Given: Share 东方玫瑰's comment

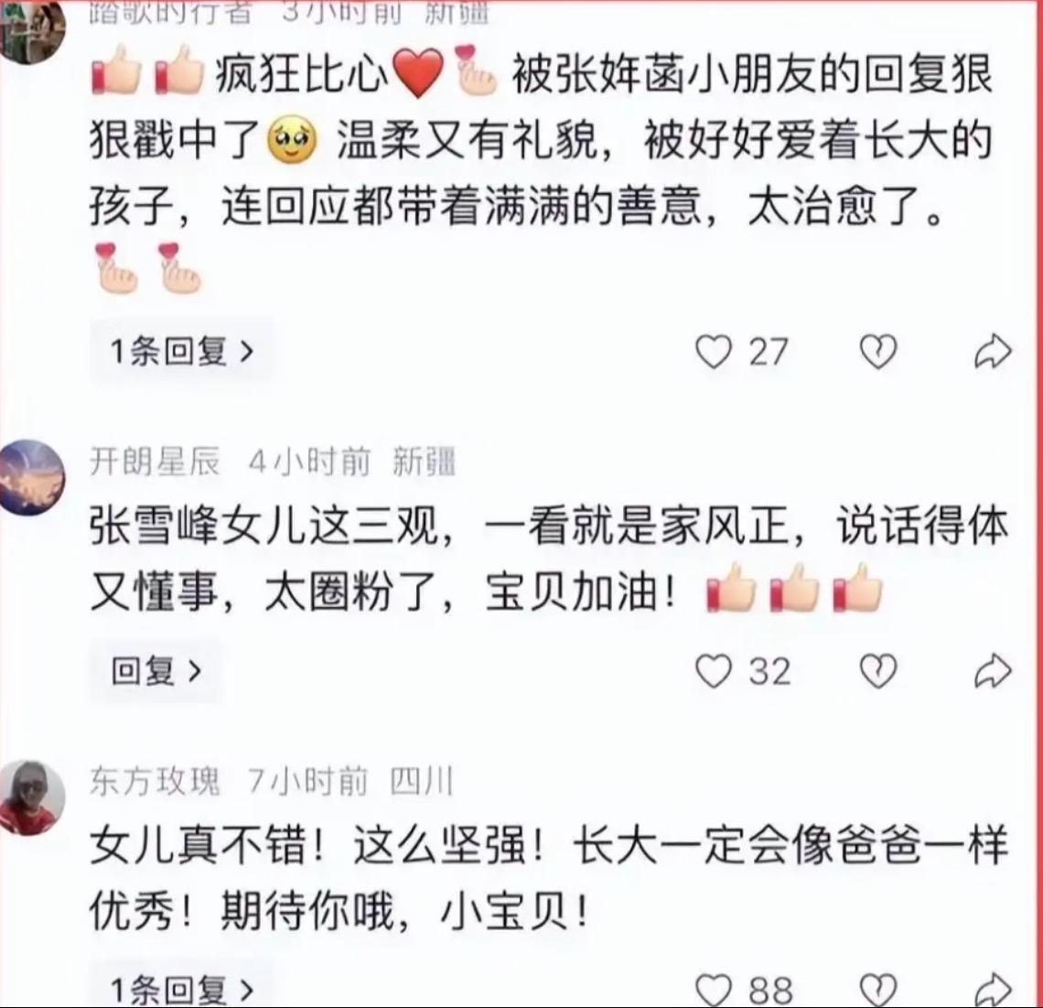Looking at the screenshot, I should click(993, 990).
